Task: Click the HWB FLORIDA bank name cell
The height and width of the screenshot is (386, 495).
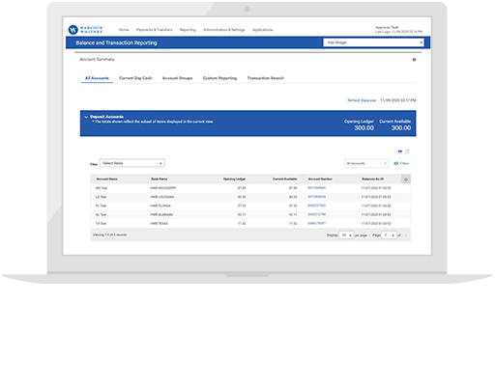Action: [x=160, y=206]
